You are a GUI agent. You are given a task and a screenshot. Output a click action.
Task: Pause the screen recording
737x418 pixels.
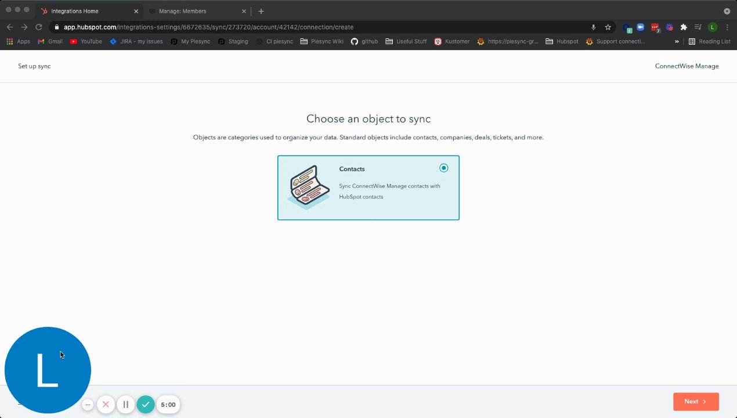125,405
